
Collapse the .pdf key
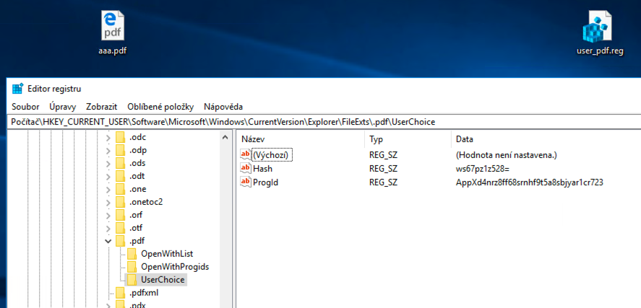click(x=108, y=242)
